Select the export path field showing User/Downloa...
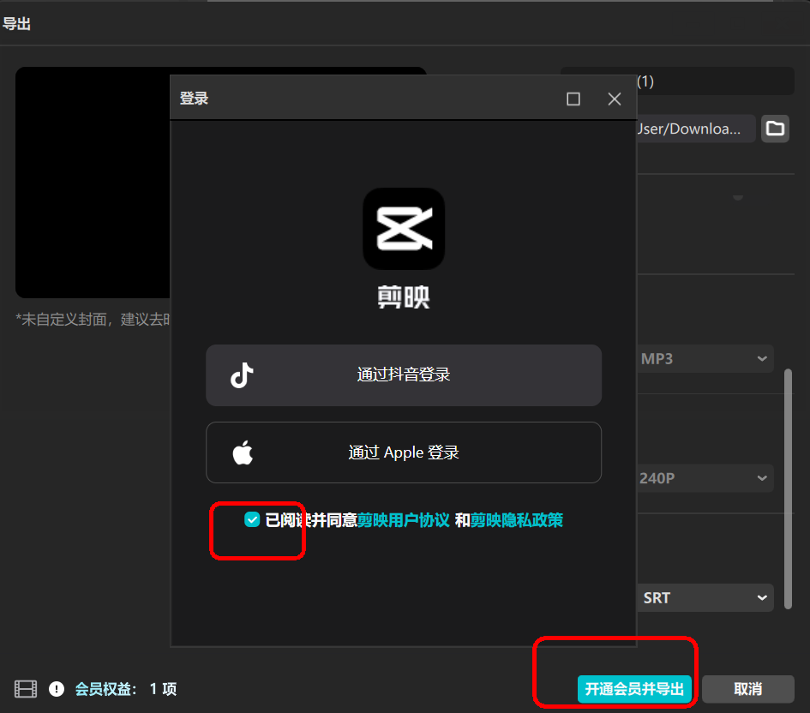This screenshot has height=713, width=810. [x=696, y=129]
